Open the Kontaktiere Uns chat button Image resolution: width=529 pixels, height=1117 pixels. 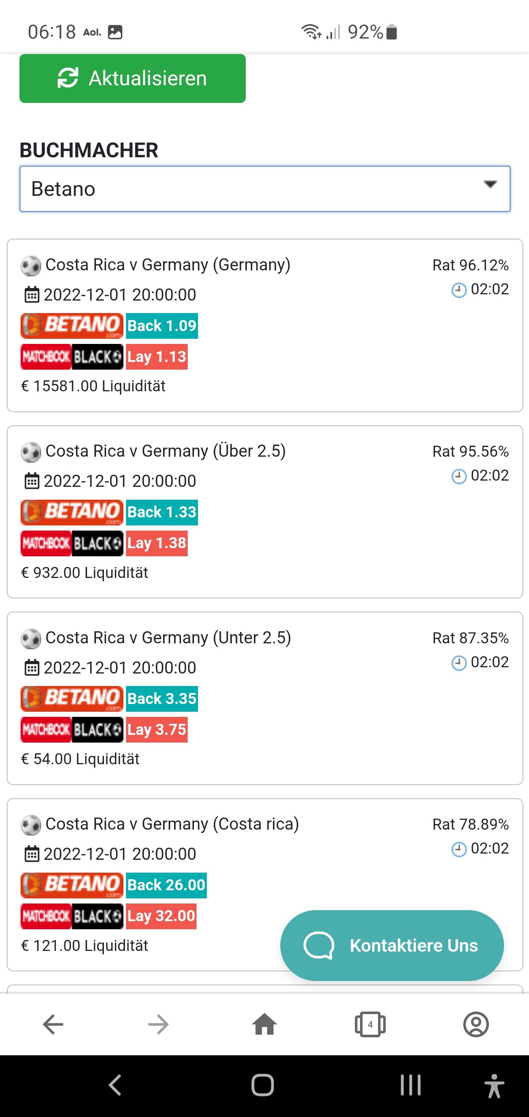click(x=392, y=945)
